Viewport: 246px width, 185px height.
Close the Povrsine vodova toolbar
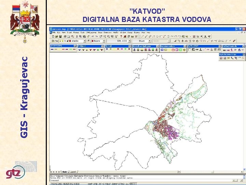click(184, 46)
